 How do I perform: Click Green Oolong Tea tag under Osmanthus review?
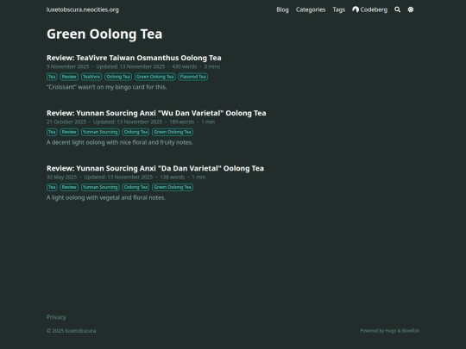(x=154, y=77)
